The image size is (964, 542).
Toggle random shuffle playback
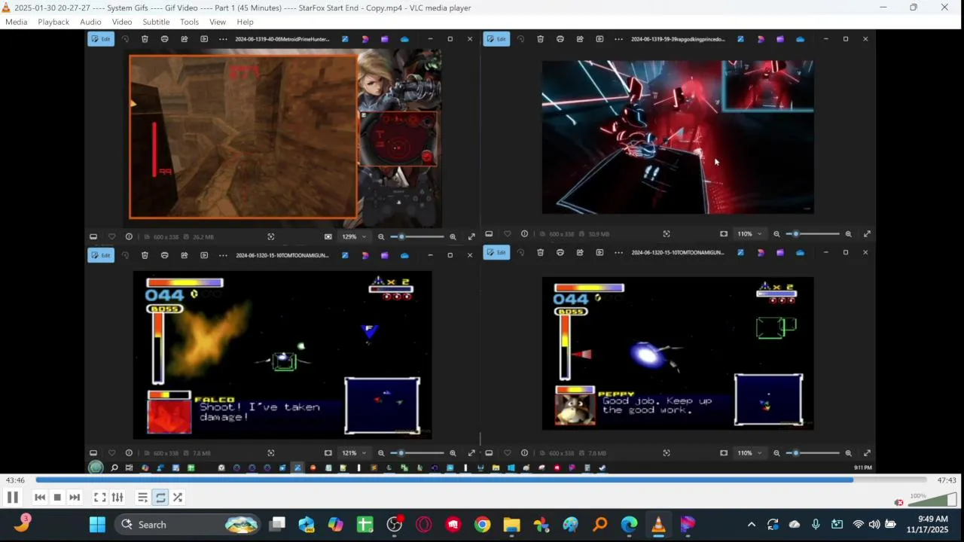pyautogui.click(x=178, y=498)
